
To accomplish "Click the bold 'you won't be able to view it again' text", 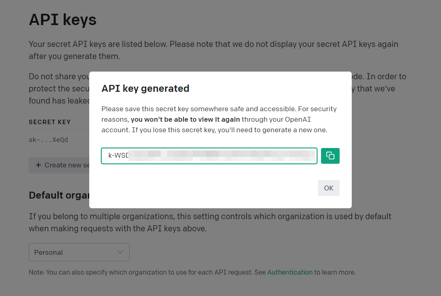I will click(x=185, y=119).
